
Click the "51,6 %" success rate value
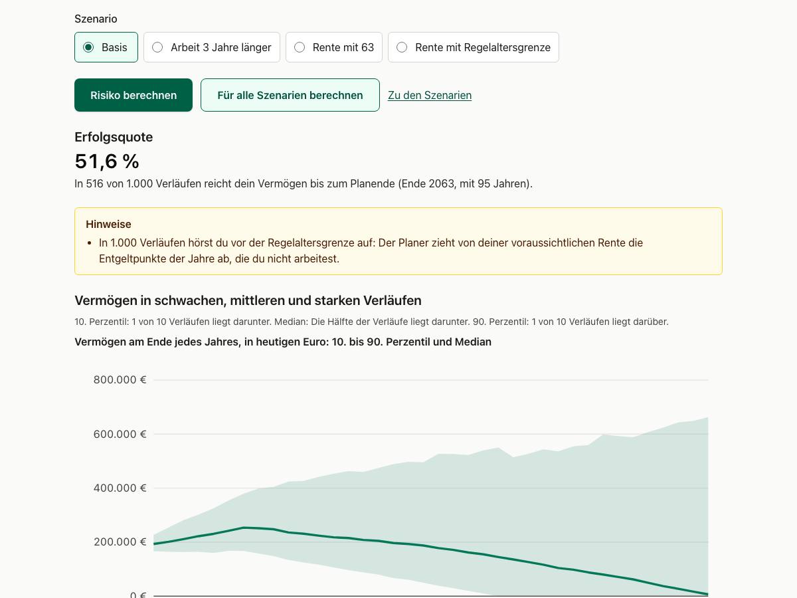(x=107, y=161)
